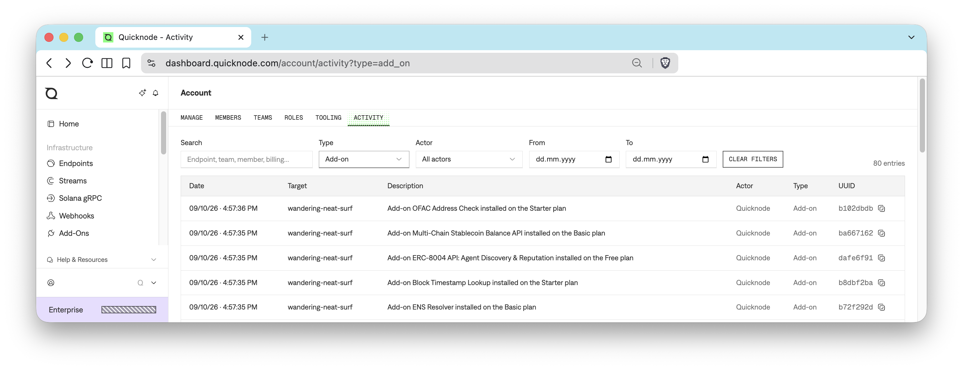The image size is (963, 370).
Task: Toggle the browser sidebar panel icon
Action: 107,63
